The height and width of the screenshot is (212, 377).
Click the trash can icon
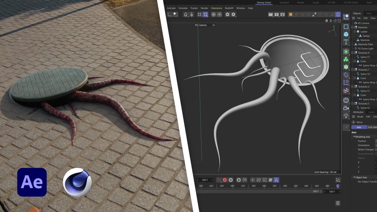point(338,203)
